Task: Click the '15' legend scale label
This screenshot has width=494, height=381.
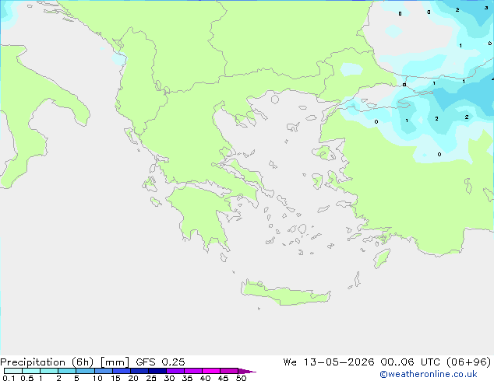Action: point(115,378)
